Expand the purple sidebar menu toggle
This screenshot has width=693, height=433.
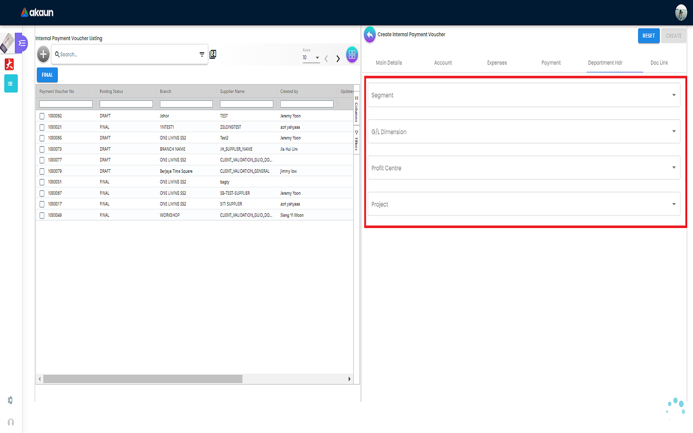pos(22,43)
